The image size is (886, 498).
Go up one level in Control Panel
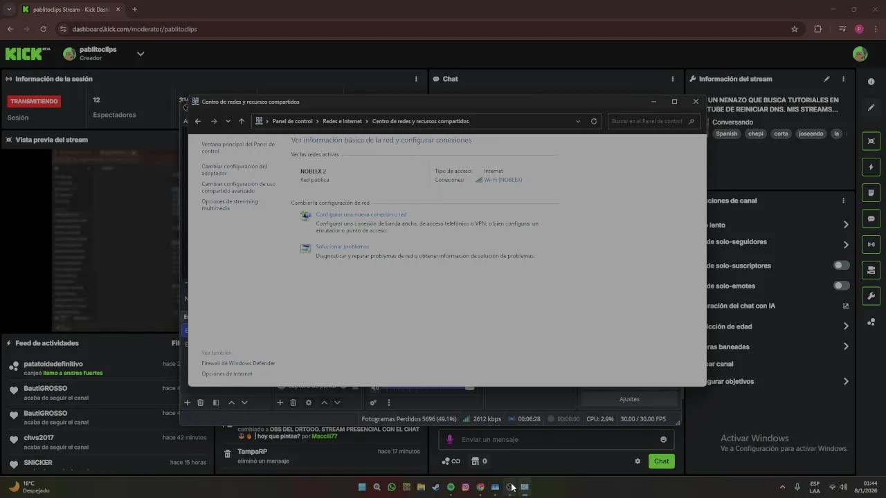coord(241,121)
